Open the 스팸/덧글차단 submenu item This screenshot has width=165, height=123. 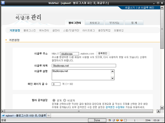71,30
